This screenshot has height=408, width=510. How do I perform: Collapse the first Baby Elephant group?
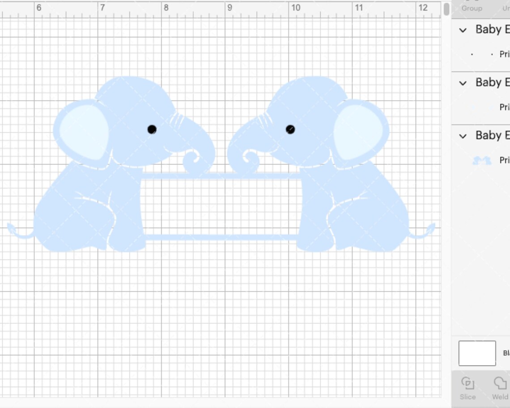pyautogui.click(x=462, y=30)
